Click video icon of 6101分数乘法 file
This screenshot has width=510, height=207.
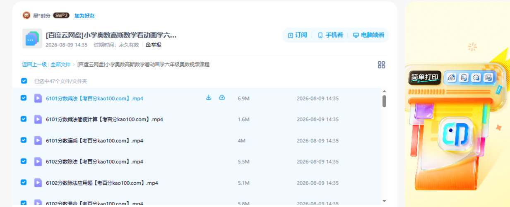pyautogui.click(x=38, y=98)
